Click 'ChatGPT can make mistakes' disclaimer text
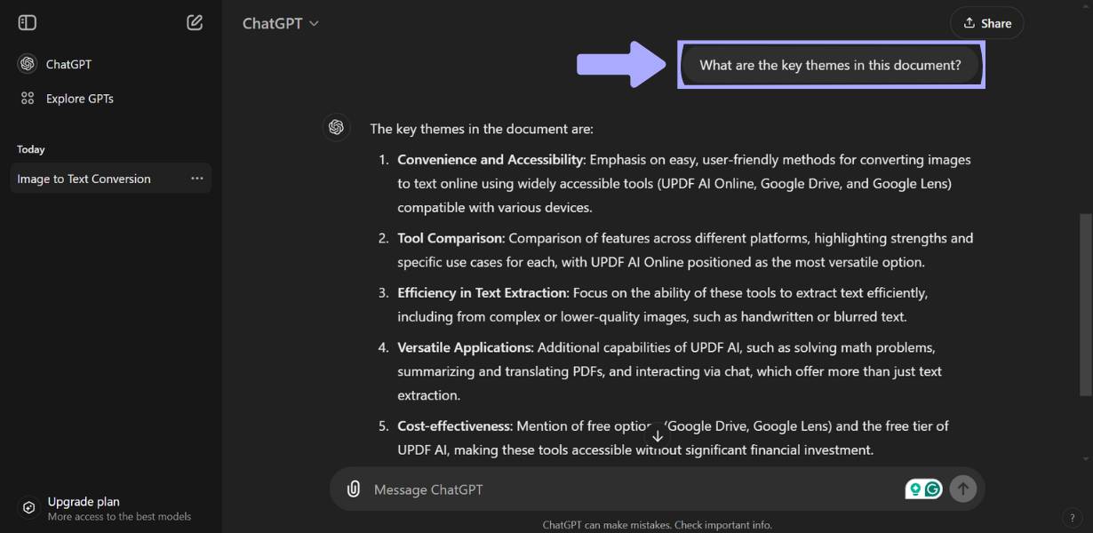 pos(658,525)
